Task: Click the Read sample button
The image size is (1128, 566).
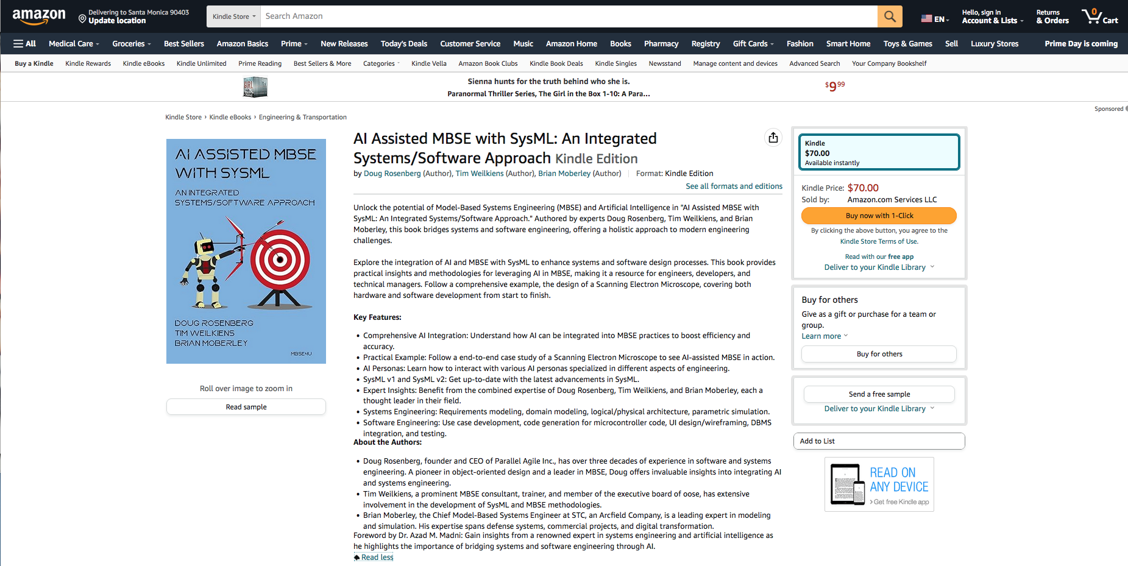Action: point(246,407)
